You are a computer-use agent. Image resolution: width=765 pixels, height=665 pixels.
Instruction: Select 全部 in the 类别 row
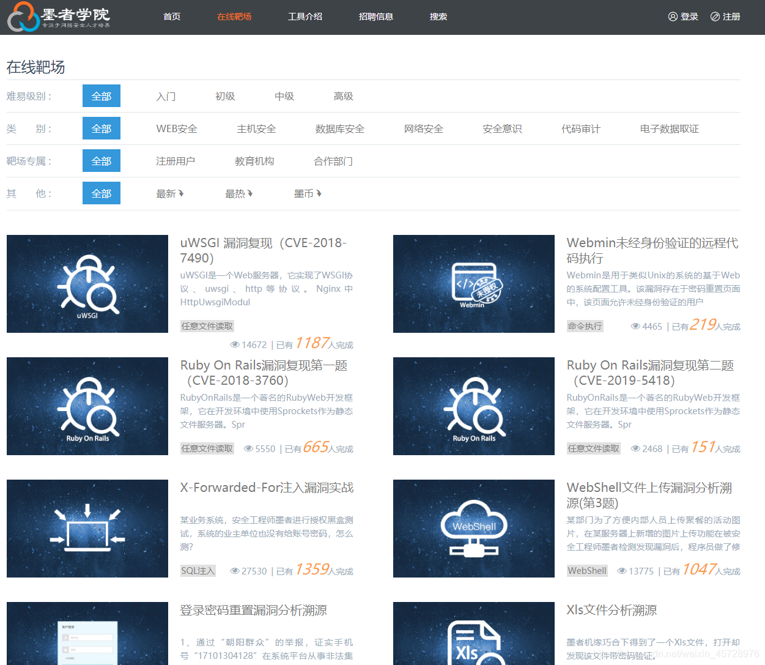coord(102,128)
